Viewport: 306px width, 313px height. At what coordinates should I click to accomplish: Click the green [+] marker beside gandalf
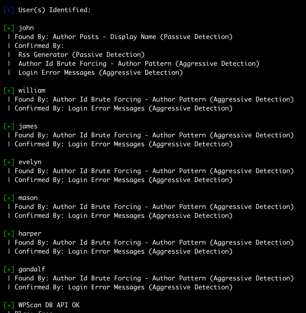pos(9,269)
